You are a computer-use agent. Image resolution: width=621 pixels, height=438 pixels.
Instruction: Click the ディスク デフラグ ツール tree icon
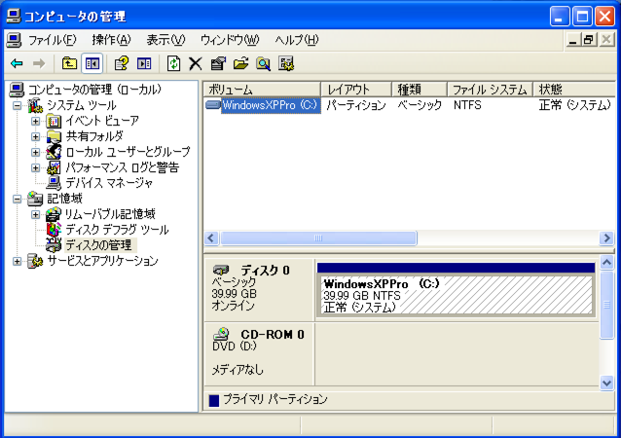pyautogui.click(x=54, y=230)
